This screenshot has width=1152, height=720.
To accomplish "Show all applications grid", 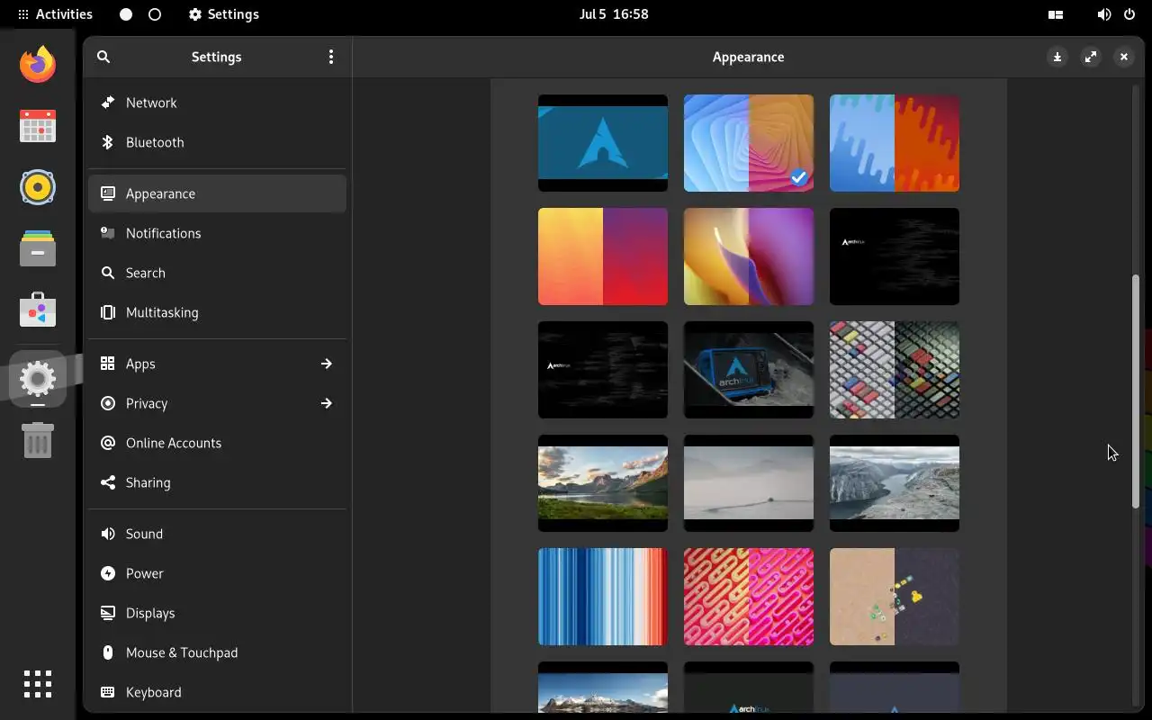I will coord(38,684).
